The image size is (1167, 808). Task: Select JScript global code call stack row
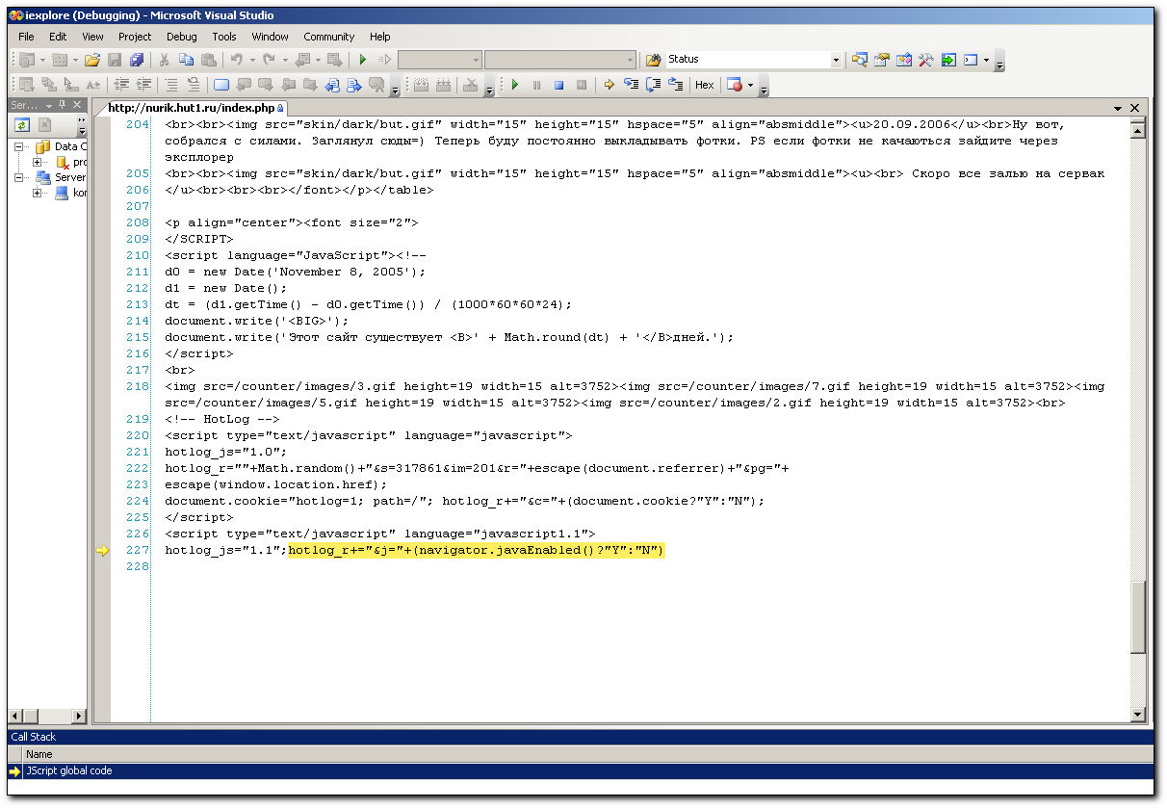[581, 771]
